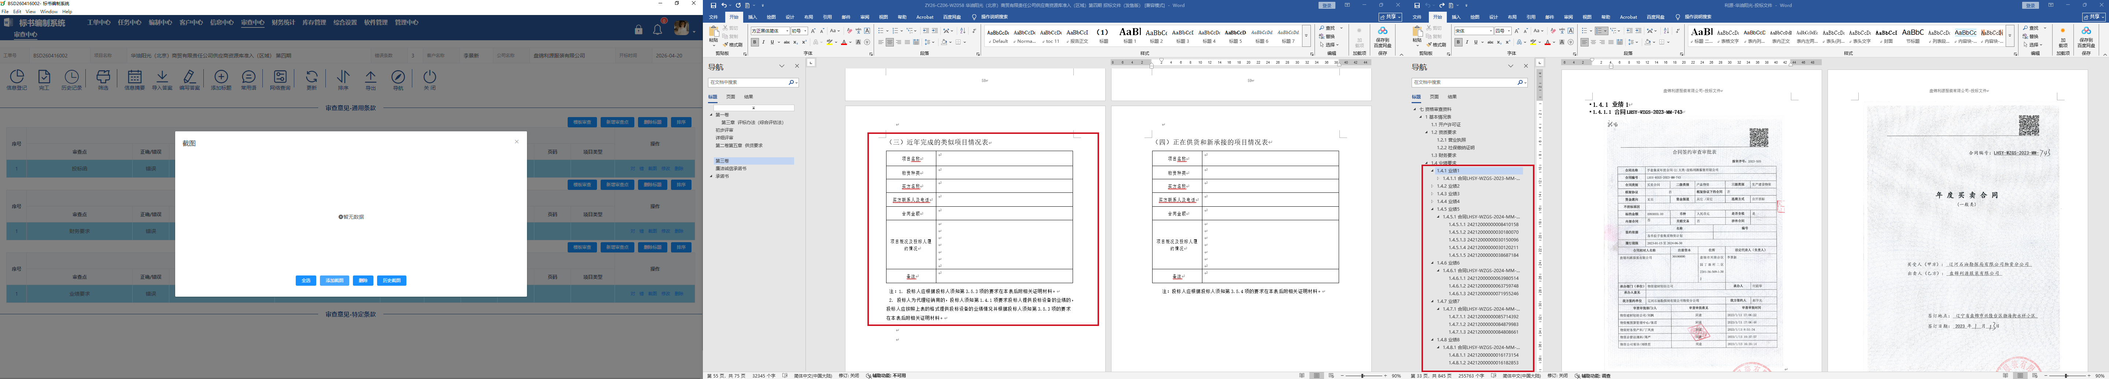The height and width of the screenshot is (379, 2109).
Task: Click the search magnifier in 投标文件 navigation pane
Action: tap(1521, 83)
